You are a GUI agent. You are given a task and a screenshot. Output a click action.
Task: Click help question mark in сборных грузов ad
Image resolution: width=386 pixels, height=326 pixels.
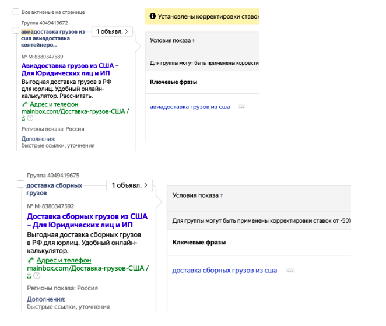(36, 275)
